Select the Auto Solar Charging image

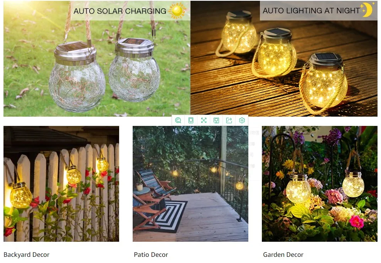tap(97, 59)
